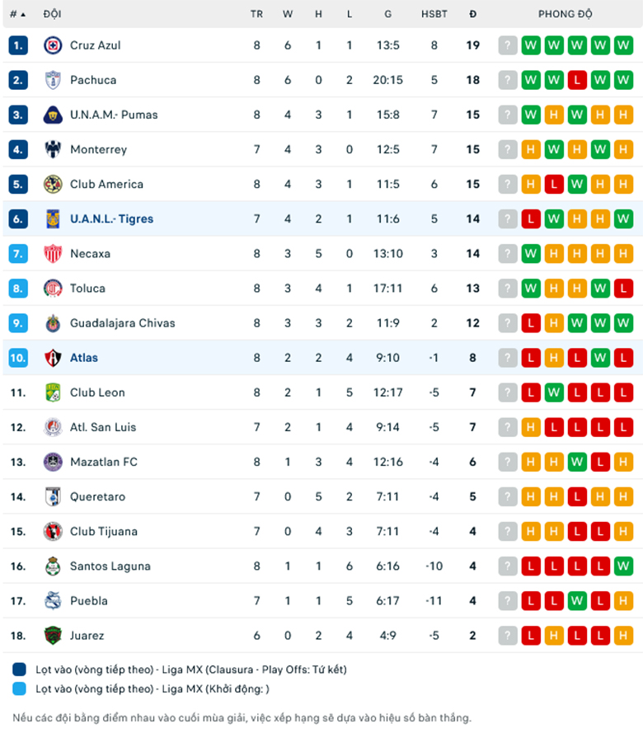Image resolution: width=643 pixels, height=733 pixels.
Task: Open the Atlas team page link
Action: 84,358
